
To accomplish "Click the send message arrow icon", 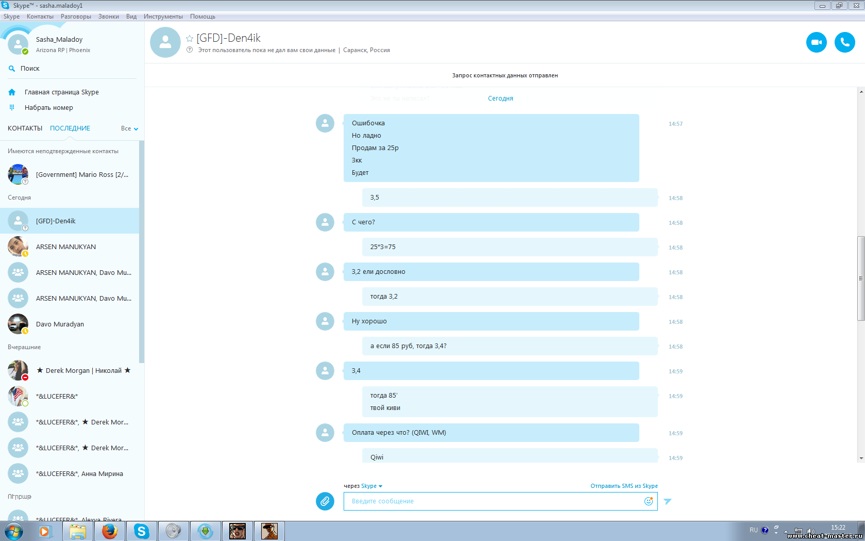I will (668, 501).
